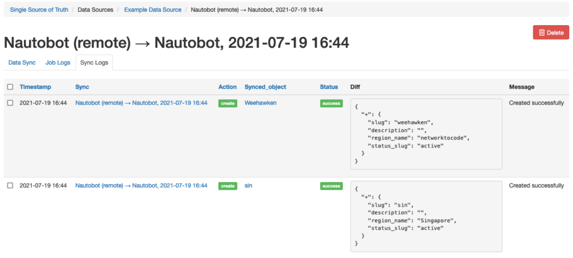Viewport: 573px width, 258px height.
Task: Click the Diff column header
Action: coord(355,87)
